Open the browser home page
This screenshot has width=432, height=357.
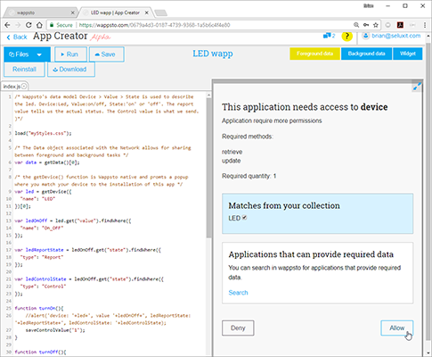pyautogui.click(x=39, y=25)
